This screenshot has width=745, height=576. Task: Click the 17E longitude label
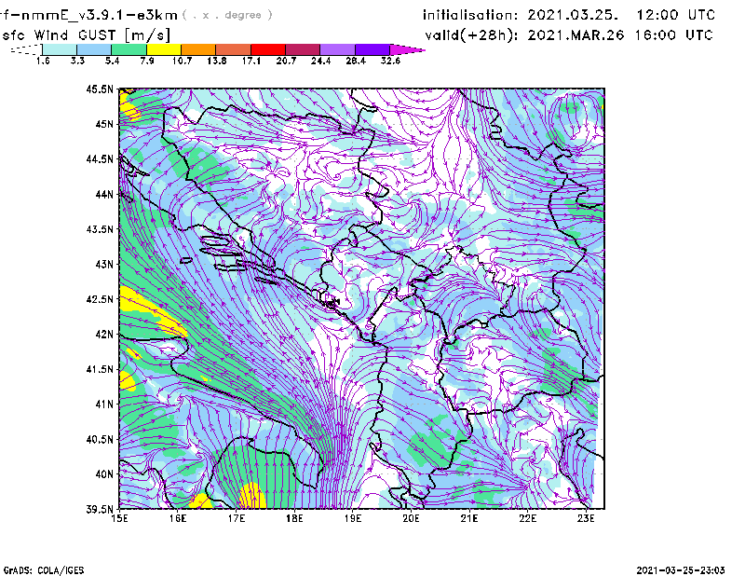pyautogui.click(x=237, y=518)
